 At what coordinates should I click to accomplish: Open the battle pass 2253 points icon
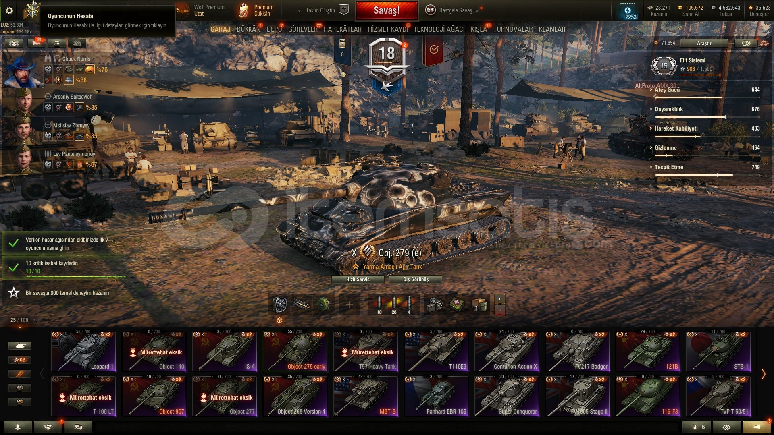point(628,11)
